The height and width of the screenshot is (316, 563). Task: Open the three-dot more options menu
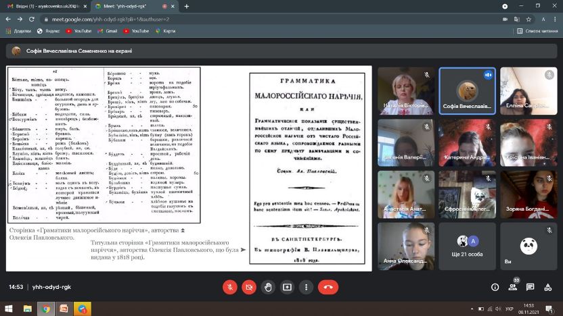click(306, 287)
